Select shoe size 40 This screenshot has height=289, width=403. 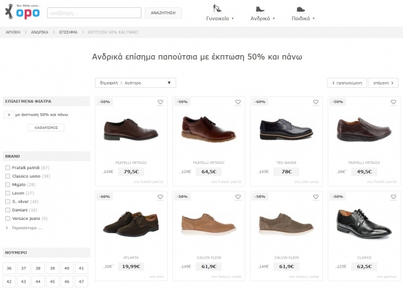[x=67, y=268]
